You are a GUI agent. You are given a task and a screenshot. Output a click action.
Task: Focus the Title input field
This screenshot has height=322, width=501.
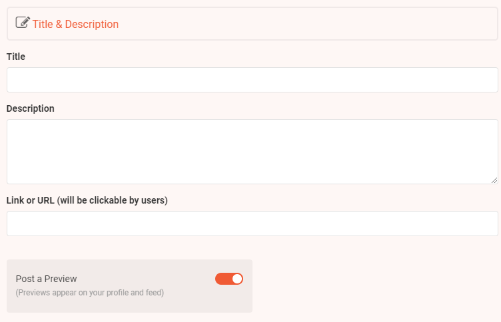tap(252, 80)
